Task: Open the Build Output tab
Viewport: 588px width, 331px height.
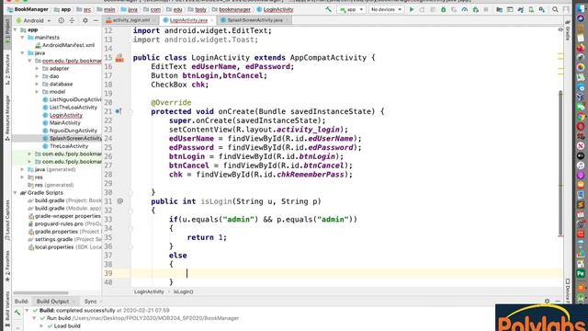Action: pyautogui.click(x=52, y=302)
